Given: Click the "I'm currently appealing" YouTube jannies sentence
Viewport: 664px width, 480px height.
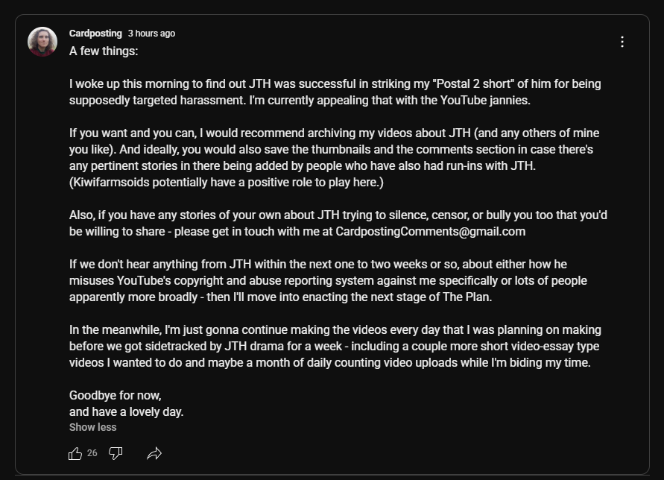Looking at the screenshot, I should coord(390,101).
